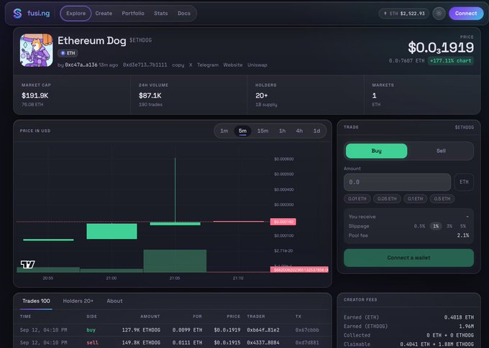Toggle the light/dark theme sun icon

click(x=439, y=14)
